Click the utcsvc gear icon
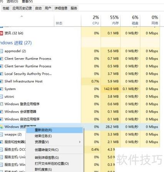Image resolution: width=164 pixels, height=172 pixels. [1, 96]
